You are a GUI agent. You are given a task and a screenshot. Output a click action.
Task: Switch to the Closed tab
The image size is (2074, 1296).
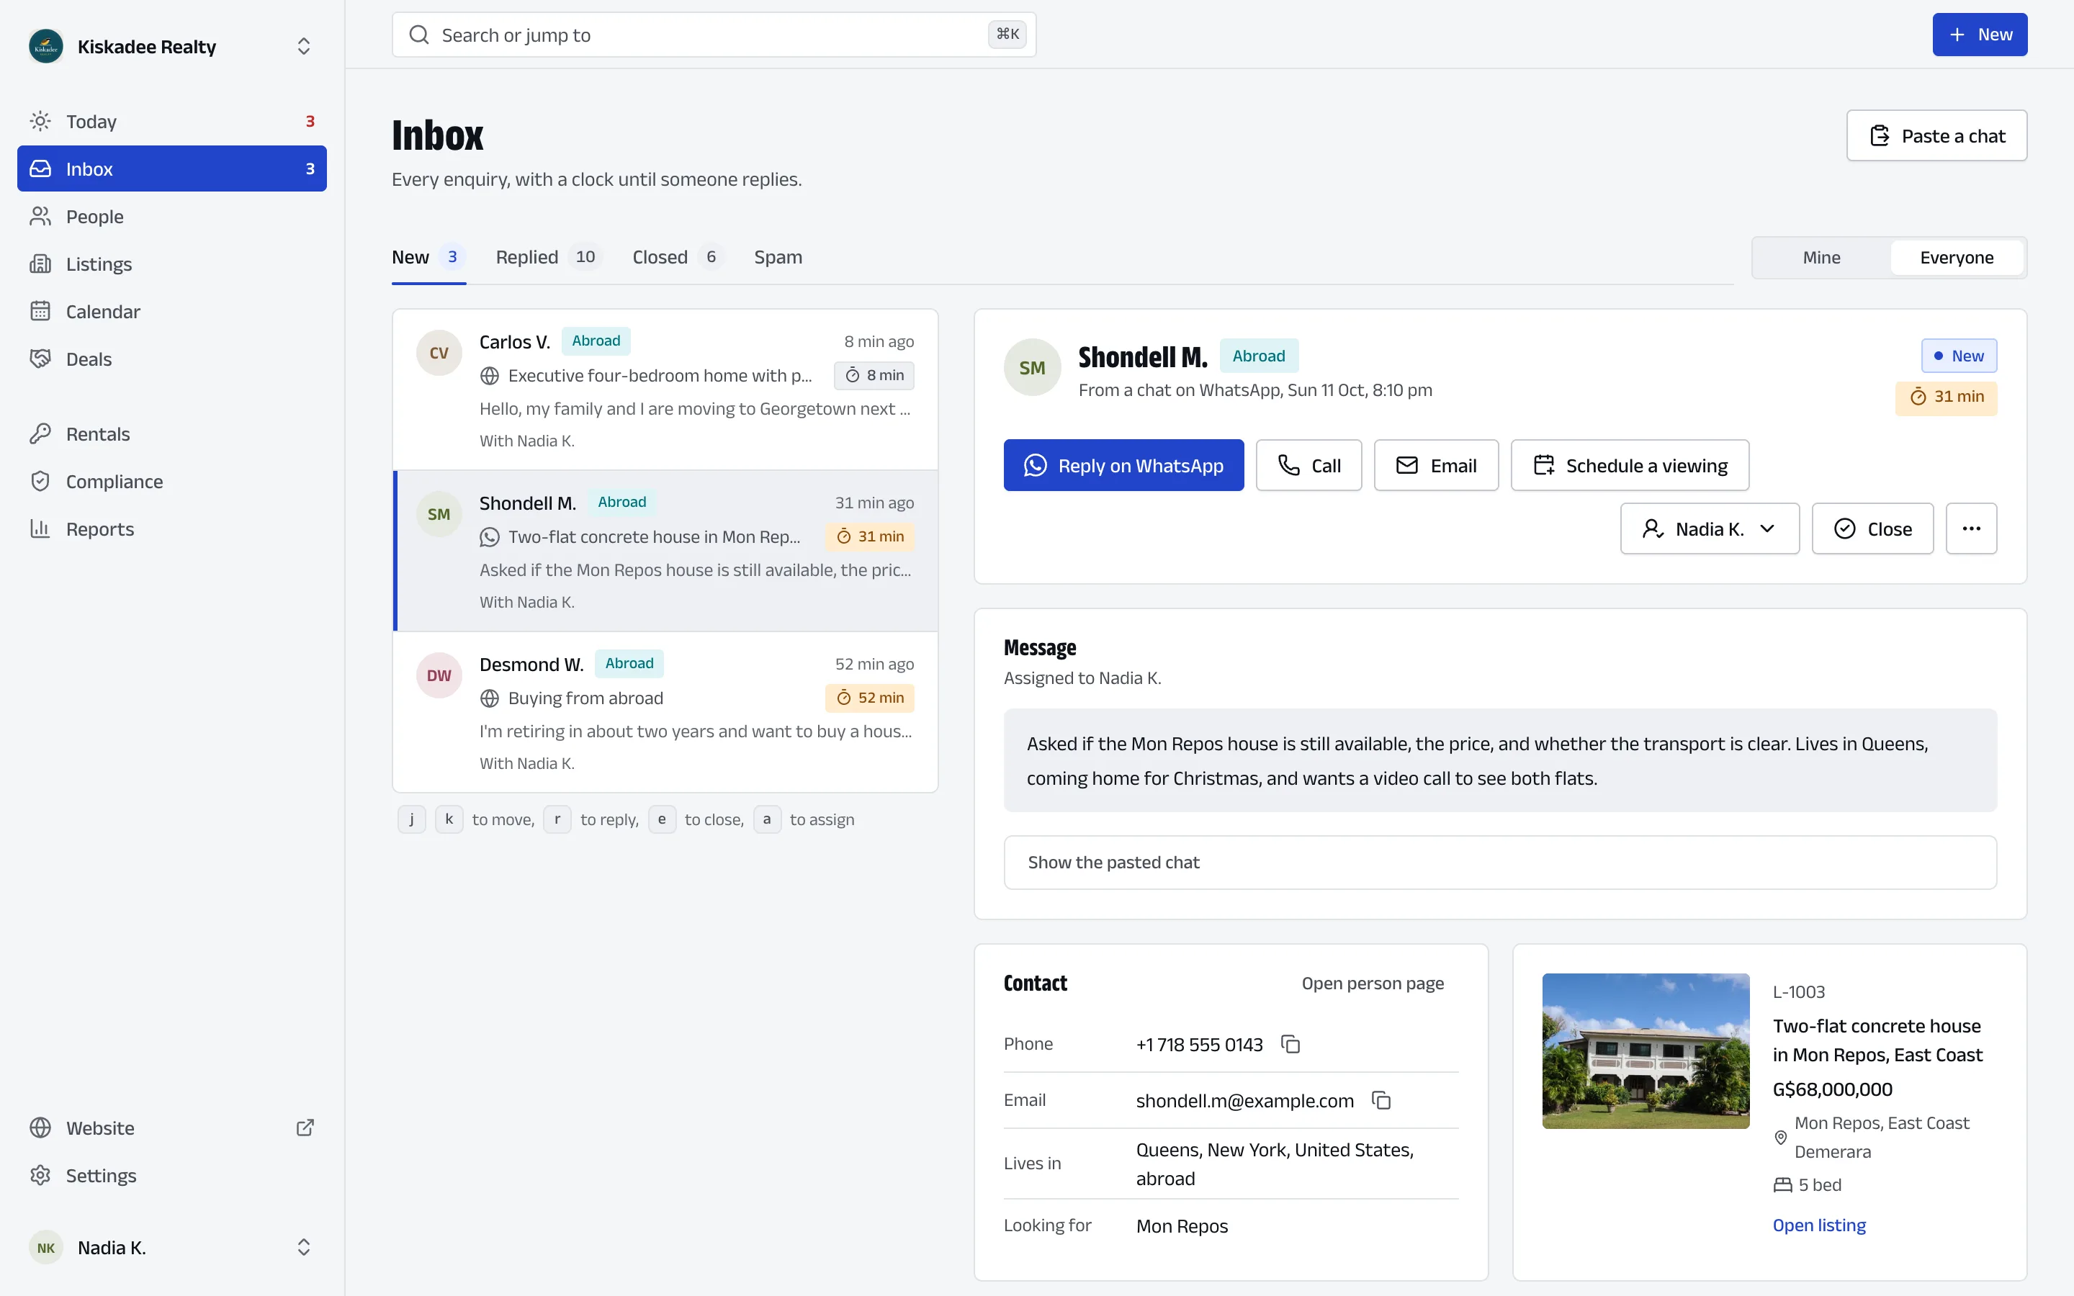point(678,257)
